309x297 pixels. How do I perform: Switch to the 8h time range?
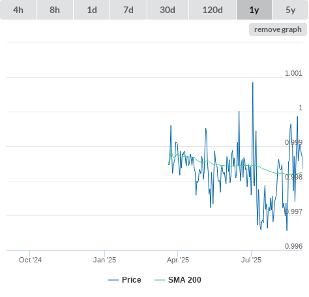coord(55,10)
